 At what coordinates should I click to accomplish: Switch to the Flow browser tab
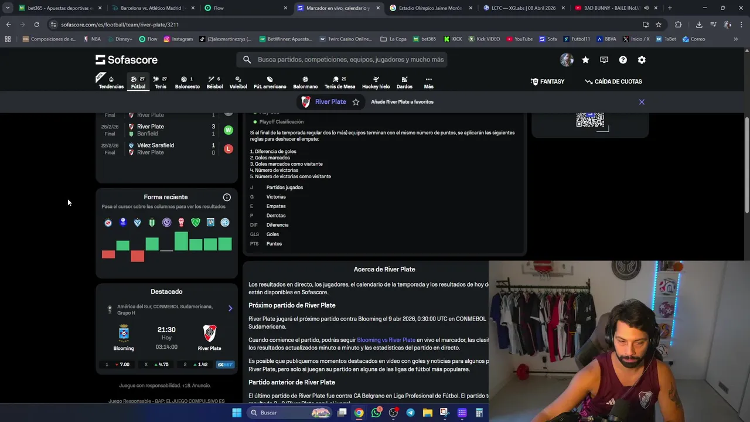pos(246,8)
